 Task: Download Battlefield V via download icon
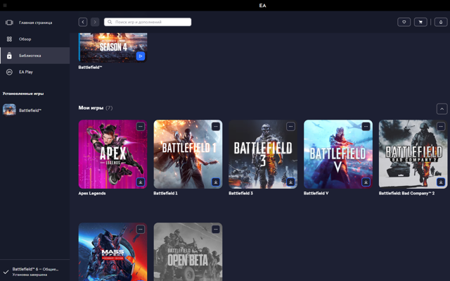366,182
